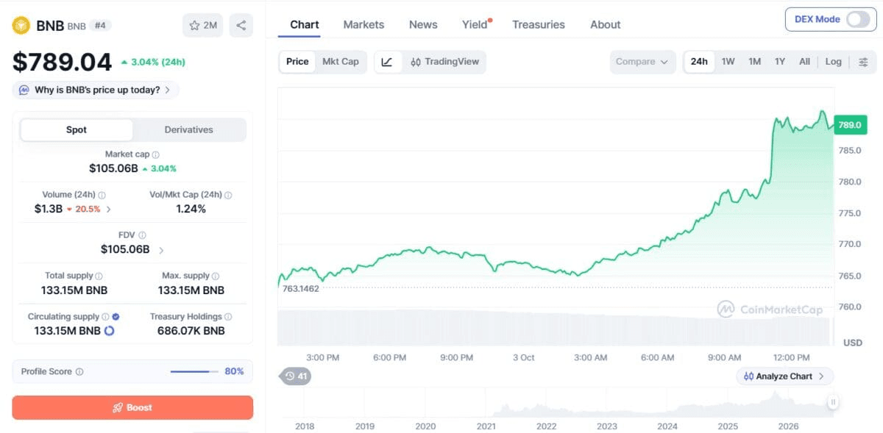883x433 pixels.
Task: Click the Volume (24h) info icon
Action: [x=102, y=195]
